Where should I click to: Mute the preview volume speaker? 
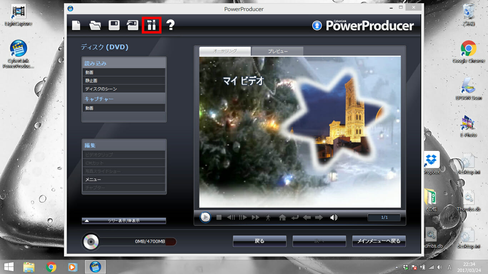click(x=334, y=217)
